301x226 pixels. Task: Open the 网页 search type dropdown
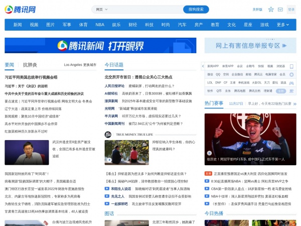coord(102,9)
